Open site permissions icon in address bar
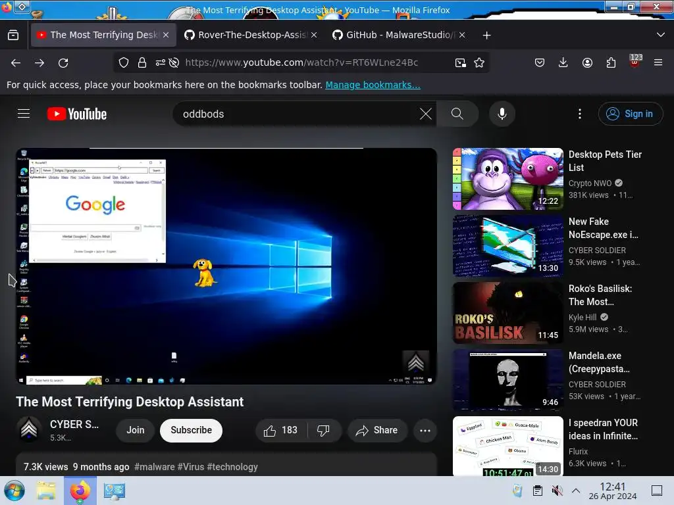674x505 pixels. click(x=161, y=62)
